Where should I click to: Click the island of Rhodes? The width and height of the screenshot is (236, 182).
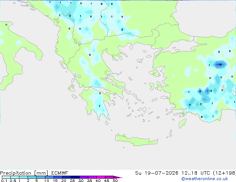click(x=182, y=123)
